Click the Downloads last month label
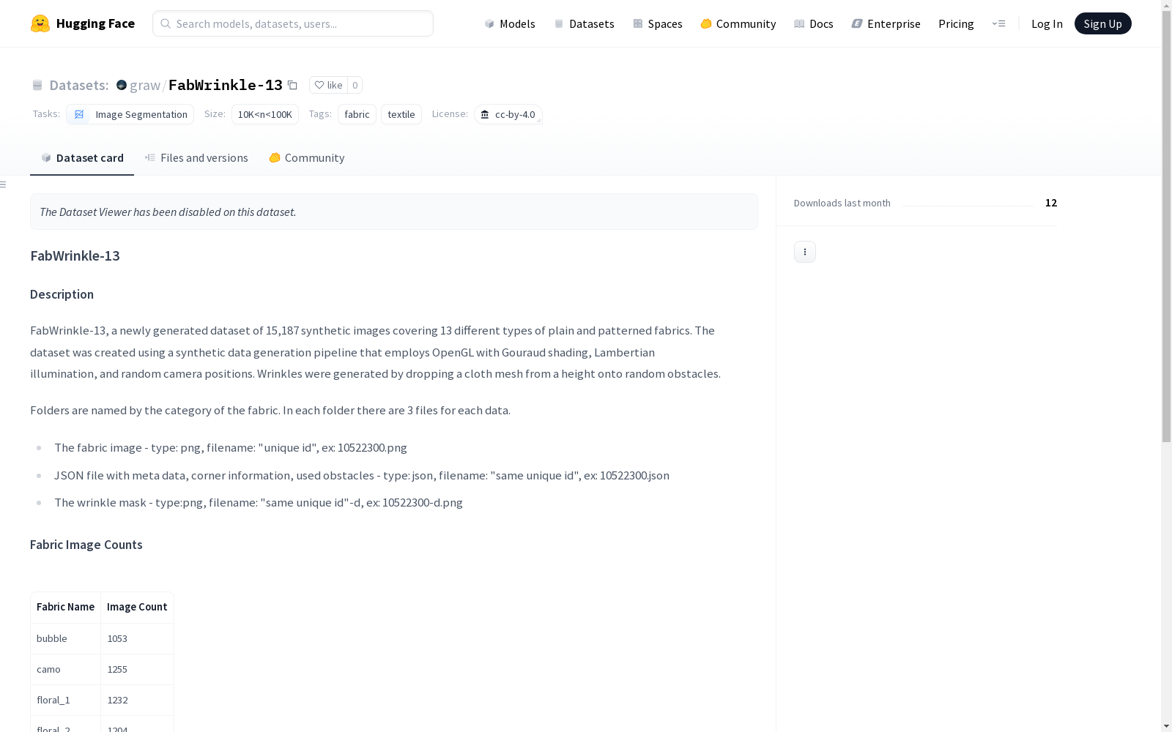 click(x=842, y=203)
